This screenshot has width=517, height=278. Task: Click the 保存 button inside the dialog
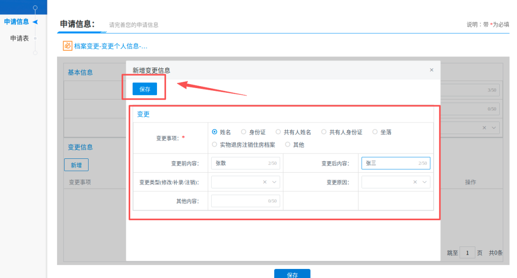tap(145, 89)
